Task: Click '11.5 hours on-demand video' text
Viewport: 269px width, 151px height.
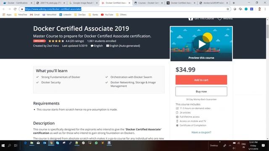Action: coord(195,108)
